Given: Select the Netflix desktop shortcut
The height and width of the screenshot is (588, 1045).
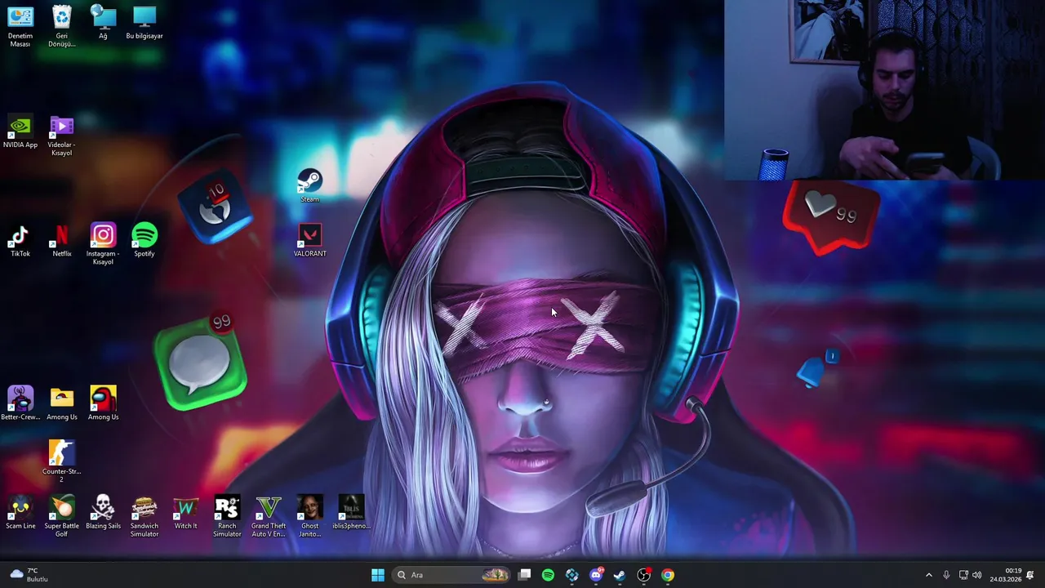Looking at the screenshot, I should 62,241.
